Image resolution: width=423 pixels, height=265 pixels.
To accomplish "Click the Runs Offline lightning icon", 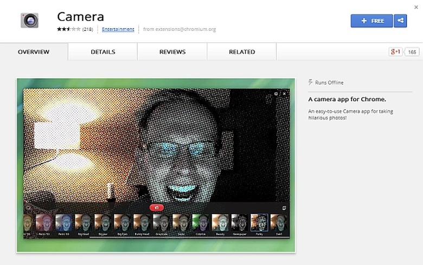I will [310, 82].
